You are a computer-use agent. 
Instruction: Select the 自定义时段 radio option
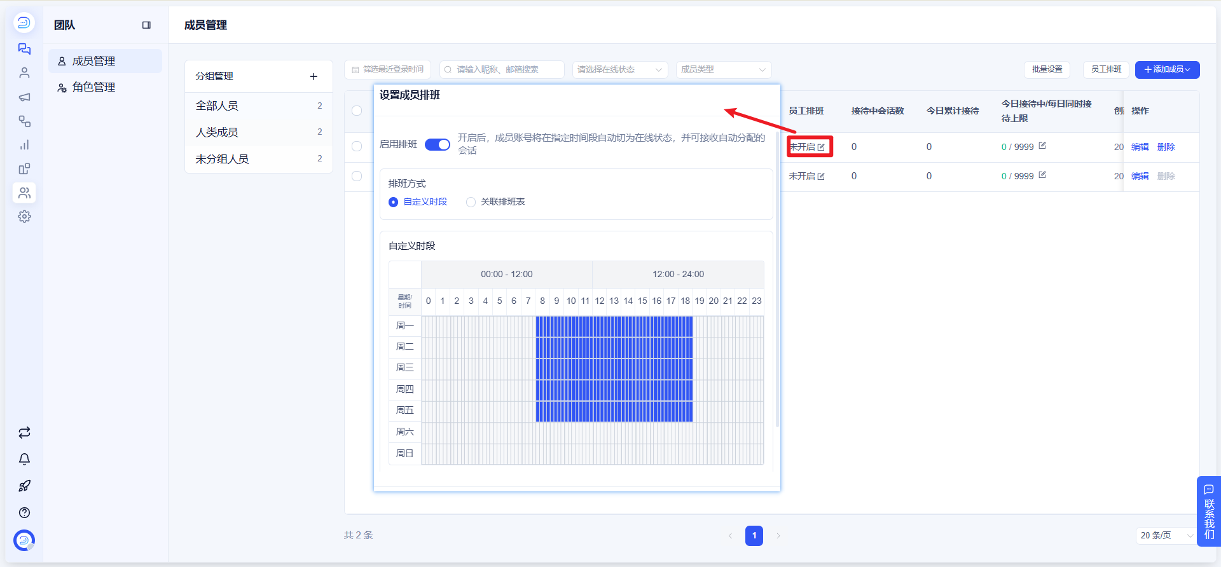point(418,202)
